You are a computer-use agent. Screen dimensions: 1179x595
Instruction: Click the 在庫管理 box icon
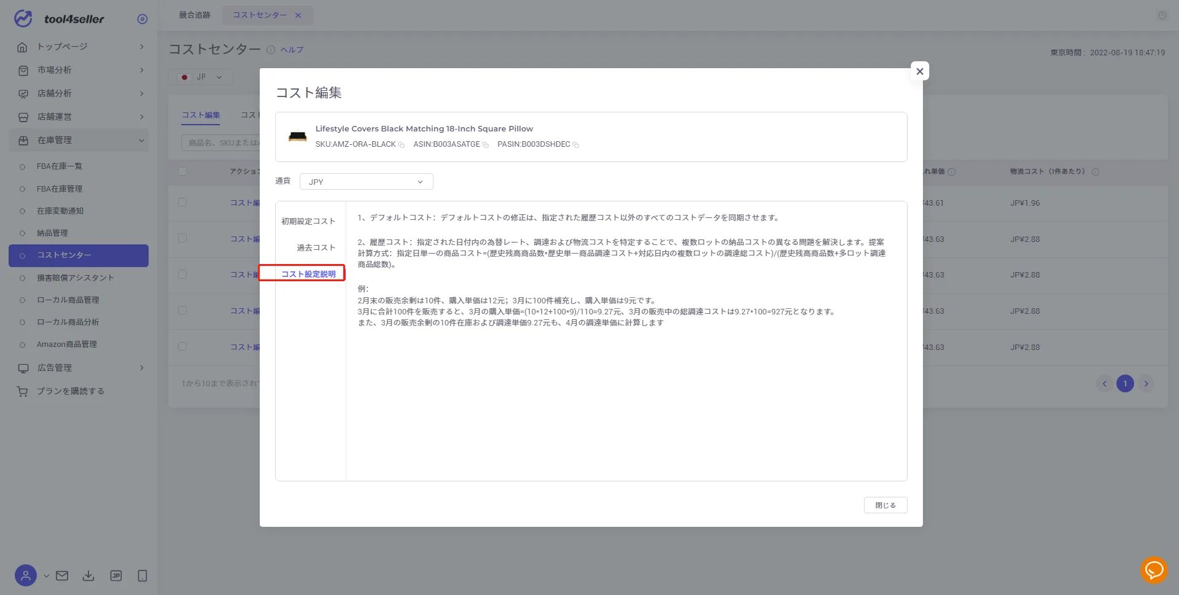coord(23,140)
